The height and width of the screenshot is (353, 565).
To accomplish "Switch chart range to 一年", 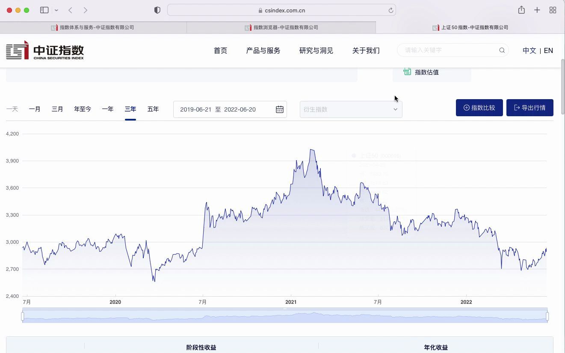I will click(x=108, y=109).
